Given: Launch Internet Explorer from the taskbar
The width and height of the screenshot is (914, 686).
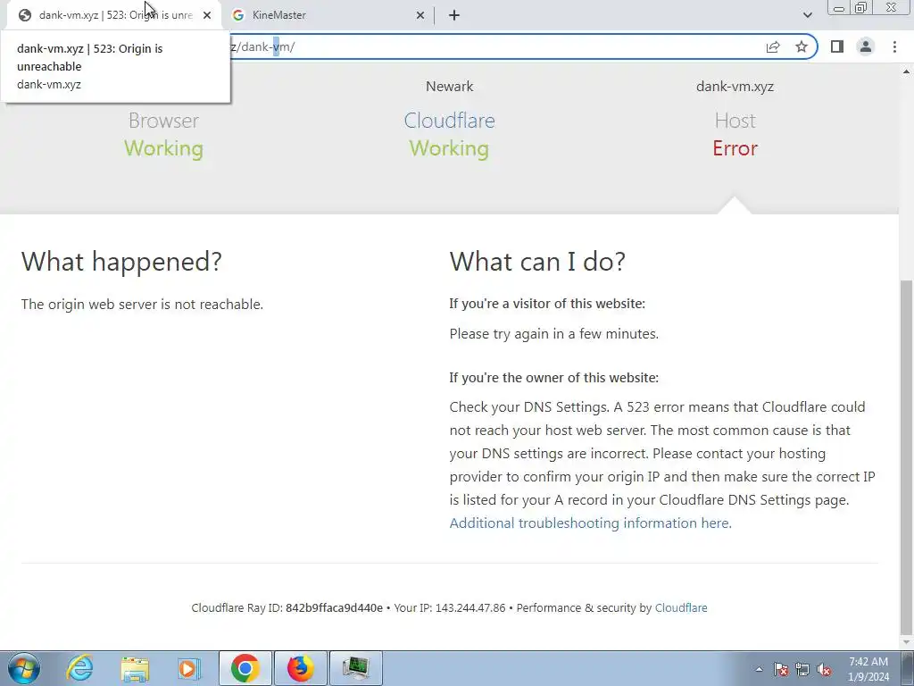Looking at the screenshot, I should (79, 668).
